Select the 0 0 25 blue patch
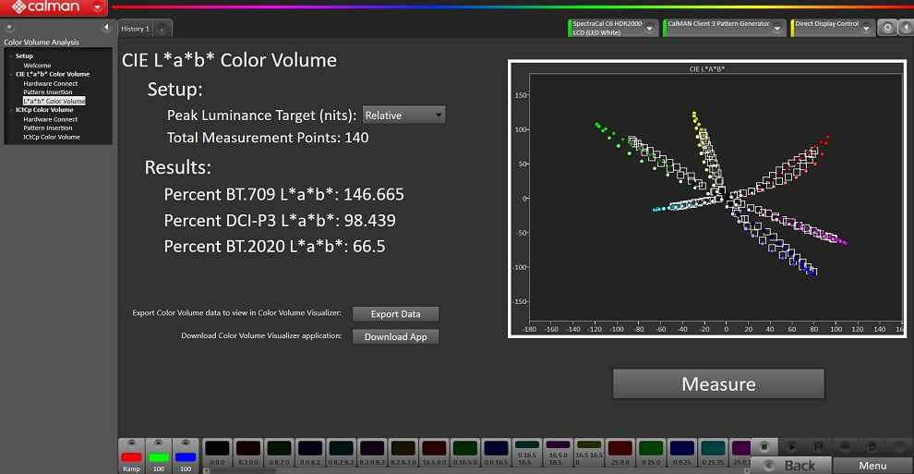This screenshot has width=914, height=474. [681, 453]
